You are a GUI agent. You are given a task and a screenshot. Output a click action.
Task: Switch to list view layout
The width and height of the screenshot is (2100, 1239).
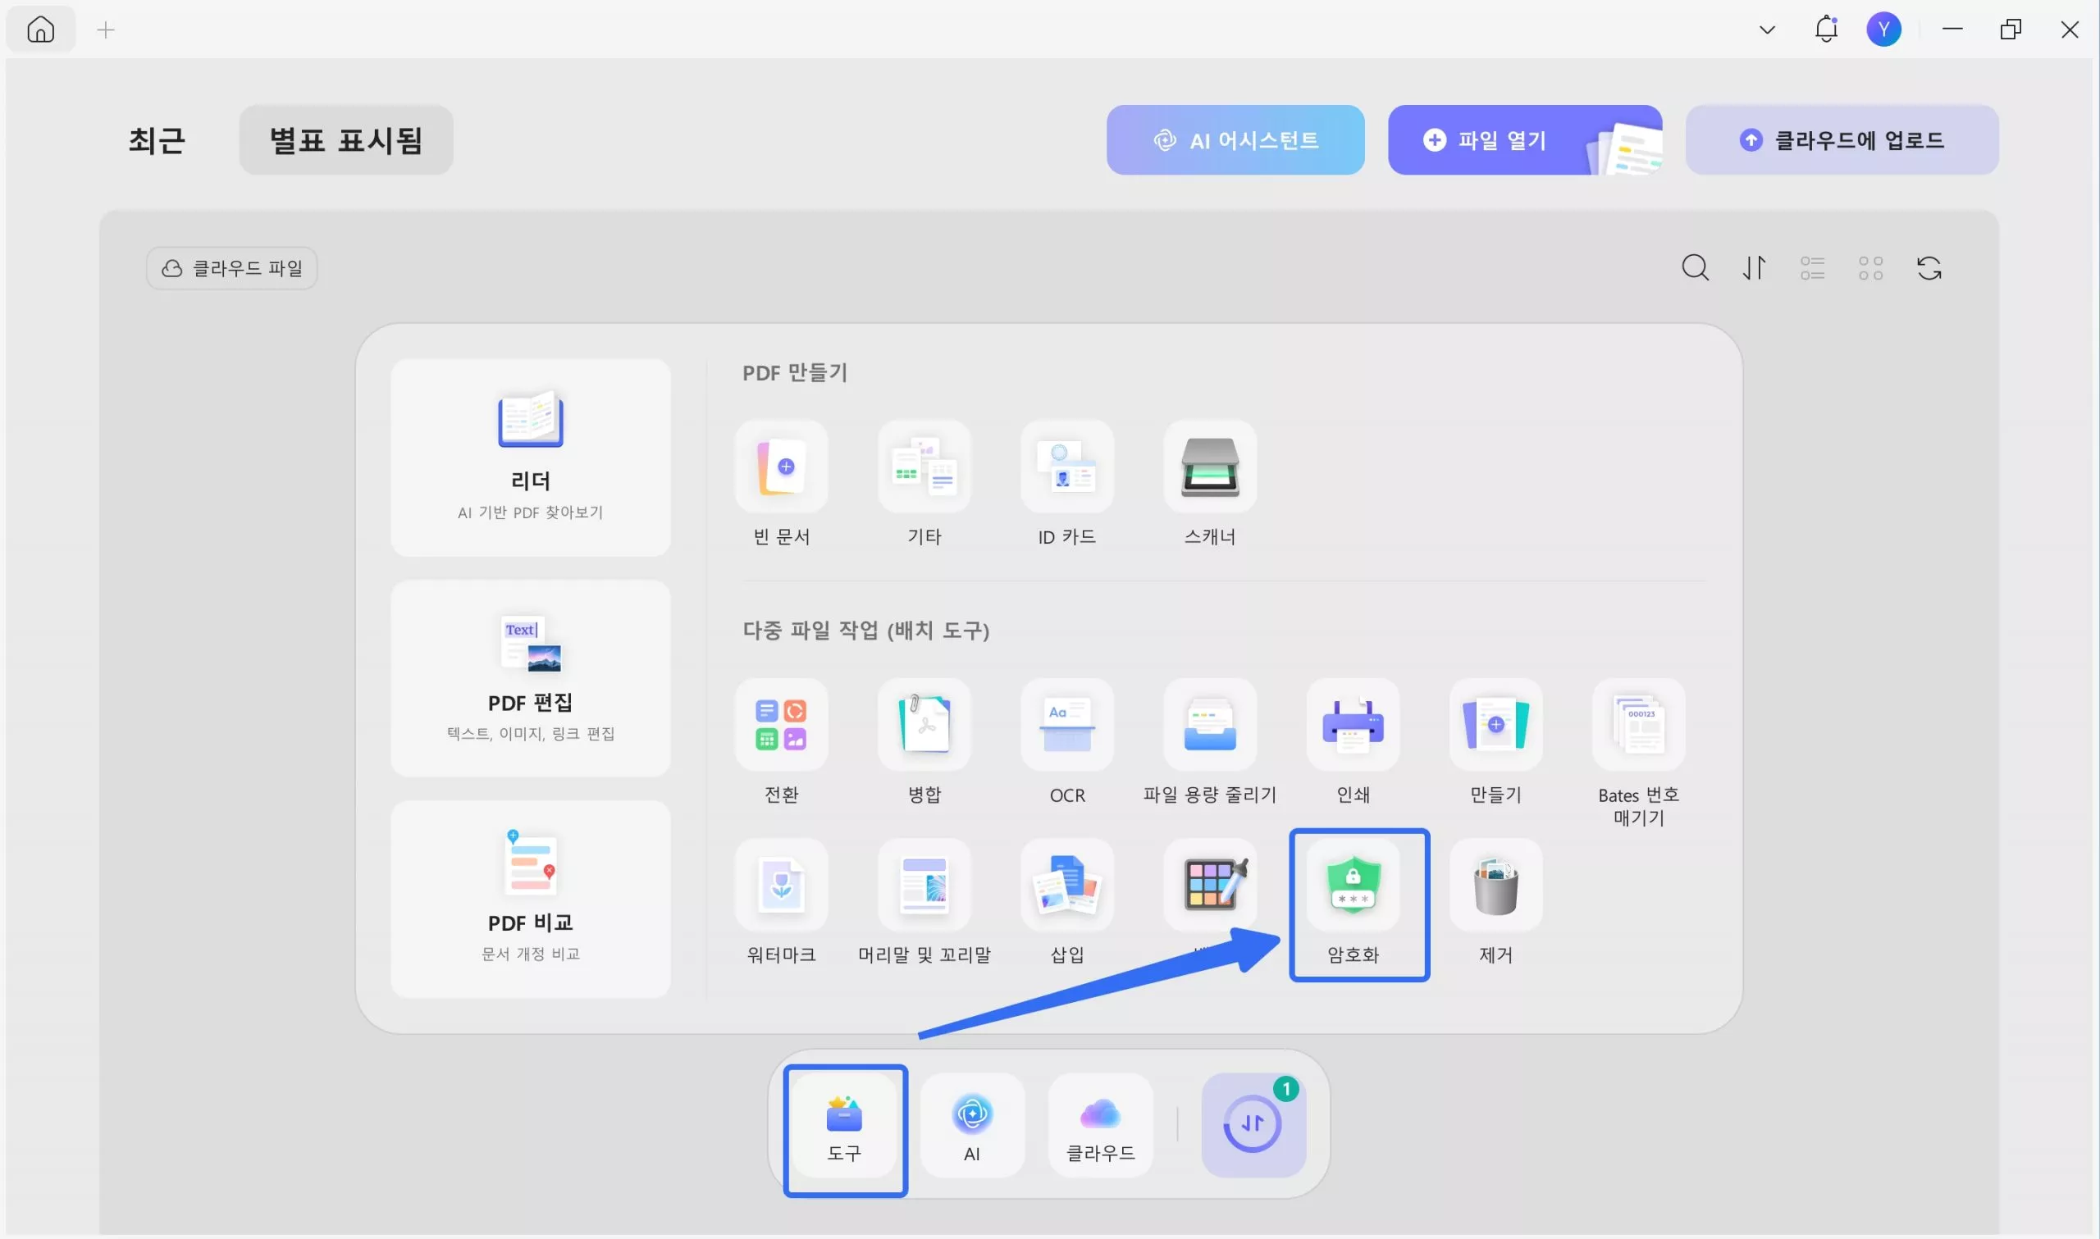click(1811, 268)
